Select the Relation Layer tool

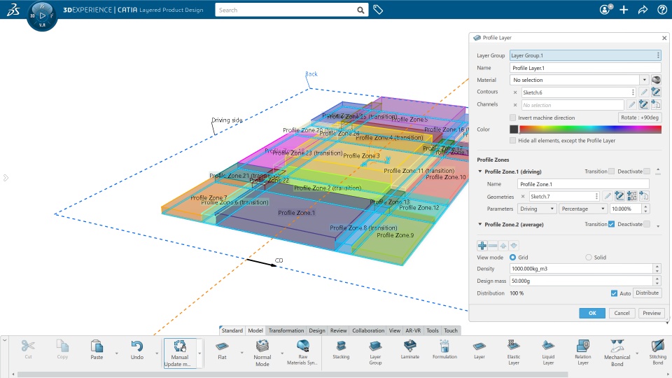(x=583, y=352)
